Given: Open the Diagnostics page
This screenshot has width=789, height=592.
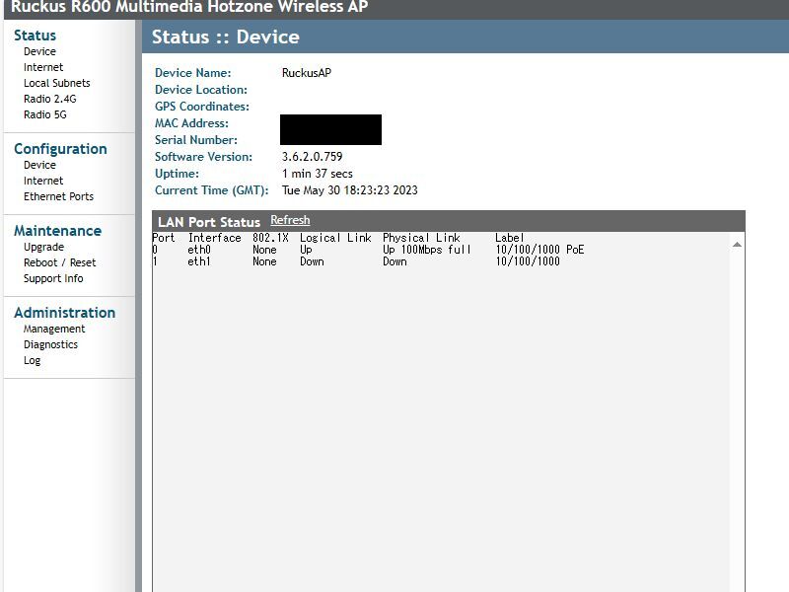Looking at the screenshot, I should click(x=51, y=344).
